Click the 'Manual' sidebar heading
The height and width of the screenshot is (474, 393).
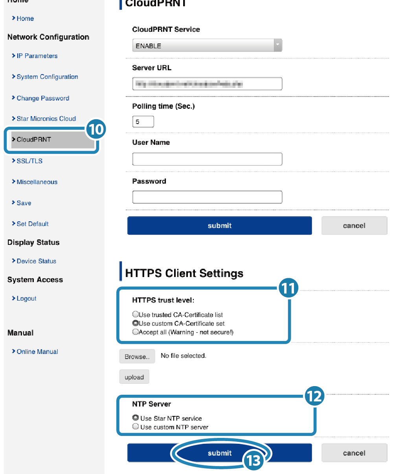(x=20, y=333)
